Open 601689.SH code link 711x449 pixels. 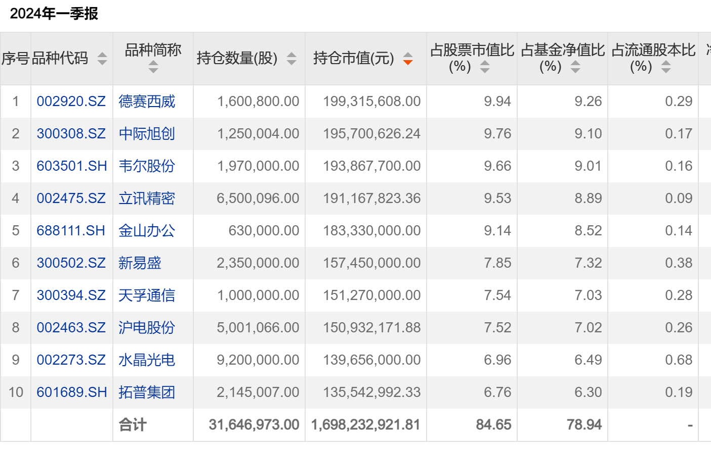coord(71,392)
